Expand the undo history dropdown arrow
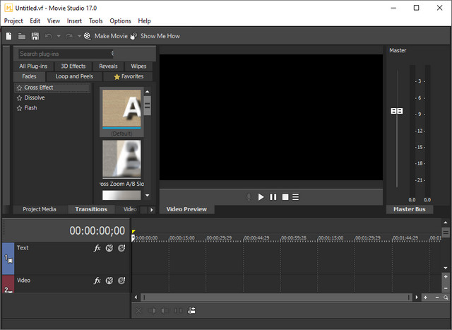The width and height of the screenshot is (452, 330). coord(59,36)
